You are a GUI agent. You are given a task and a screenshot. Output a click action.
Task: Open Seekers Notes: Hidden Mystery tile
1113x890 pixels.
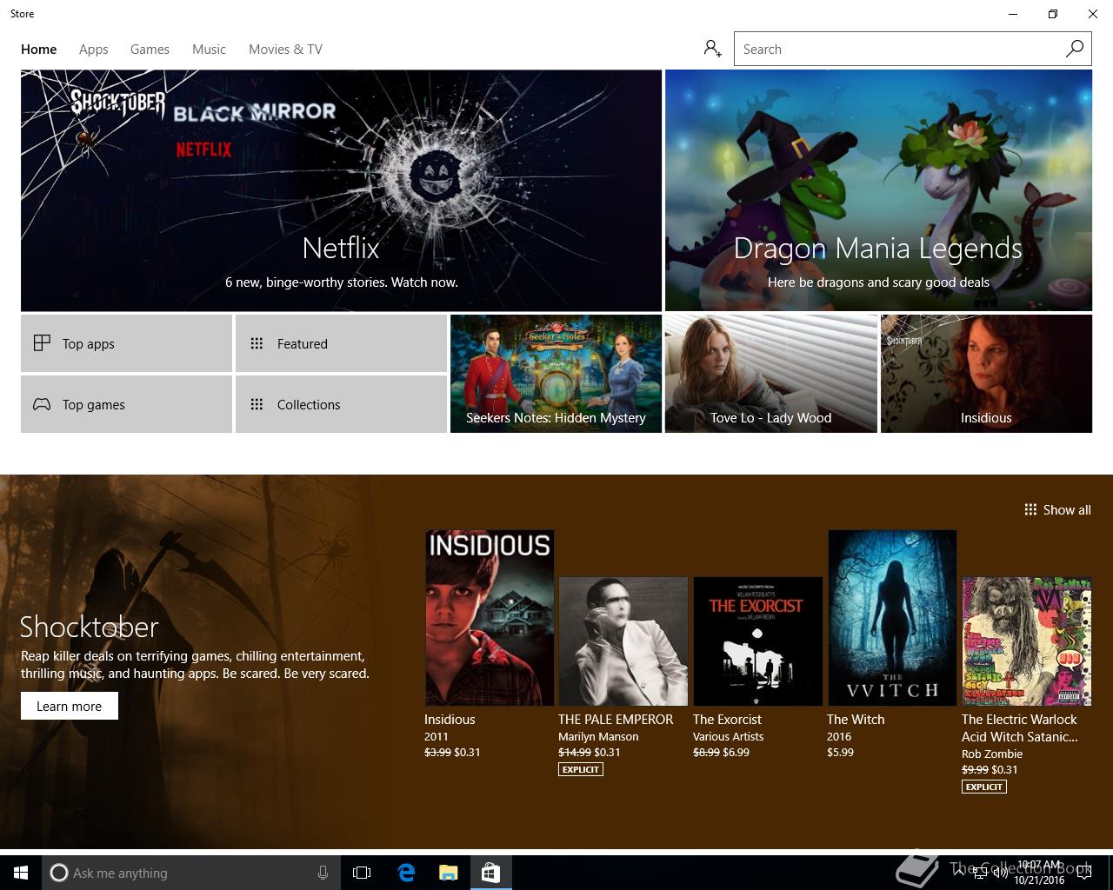click(556, 374)
